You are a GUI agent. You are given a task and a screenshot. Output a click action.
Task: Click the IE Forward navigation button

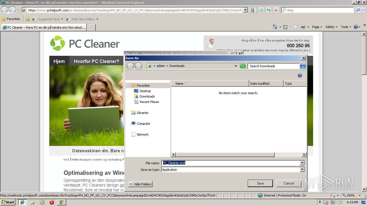[12, 10]
